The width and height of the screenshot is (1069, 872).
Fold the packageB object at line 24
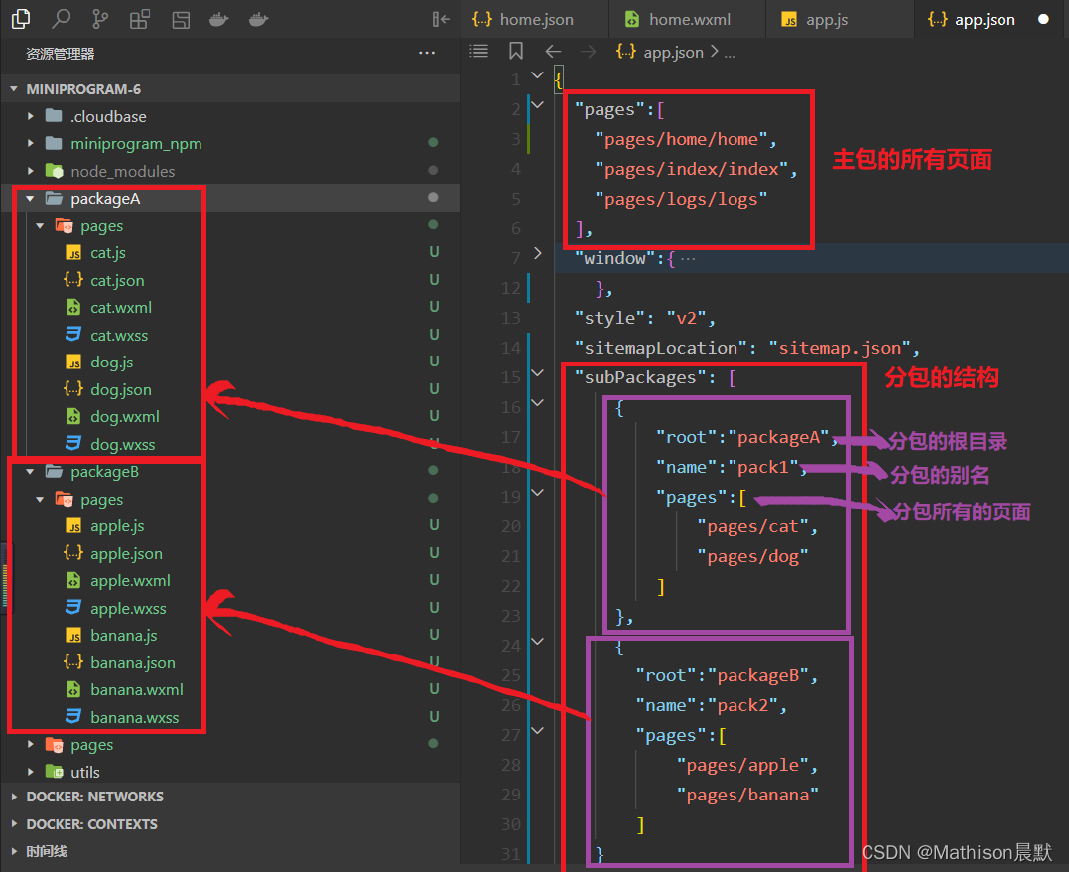(x=537, y=642)
